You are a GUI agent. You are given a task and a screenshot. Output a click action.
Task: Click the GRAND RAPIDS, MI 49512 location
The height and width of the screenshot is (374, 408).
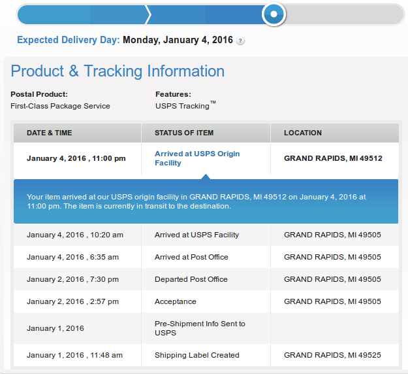tap(333, 158)
